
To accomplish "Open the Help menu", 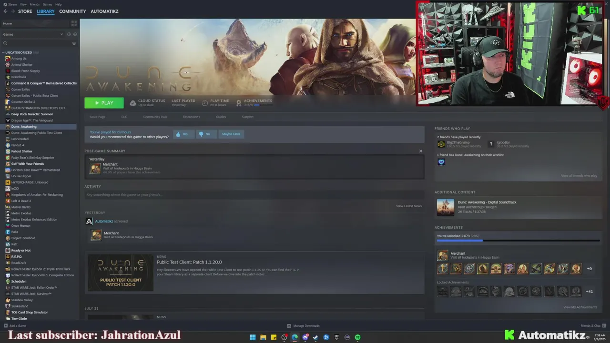I will coord(58,4).
